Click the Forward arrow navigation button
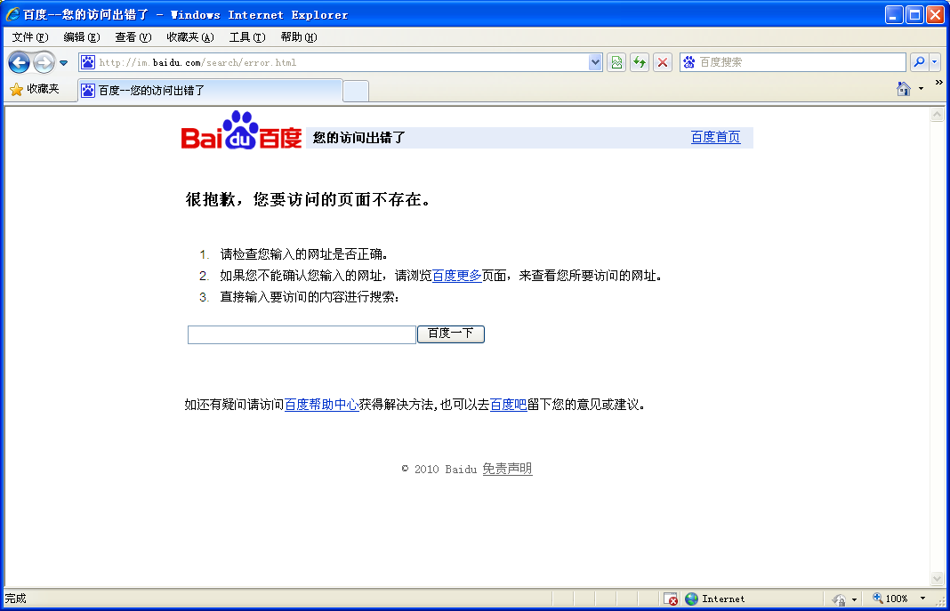This screenshot has width=950, height=611. click(x=44, y=62)
